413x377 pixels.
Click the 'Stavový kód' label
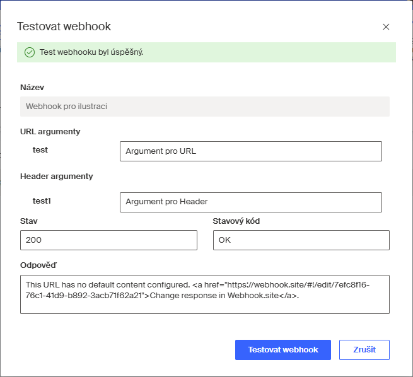coord(236,221)
